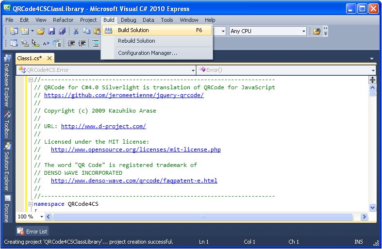Open the active files dropdown arrow
The height and width of the screenshot is (249, 382).
pos(372,58)
